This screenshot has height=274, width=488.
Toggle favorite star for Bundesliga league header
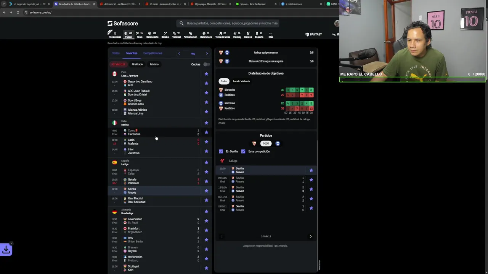206,212
